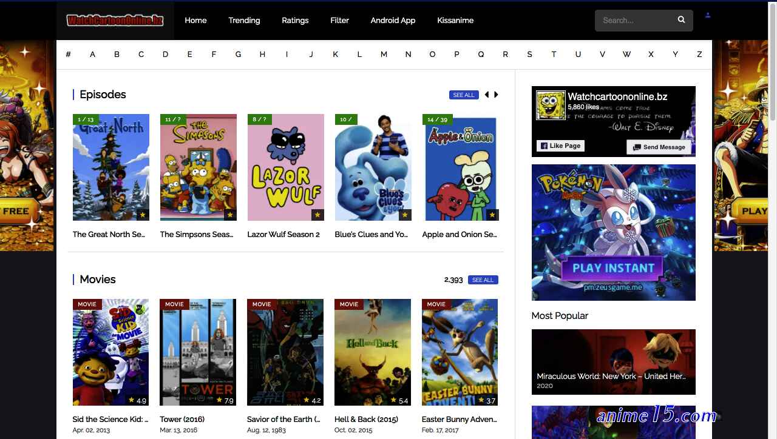Open The Great North episode thumbnail

click(x=111, y=167)
